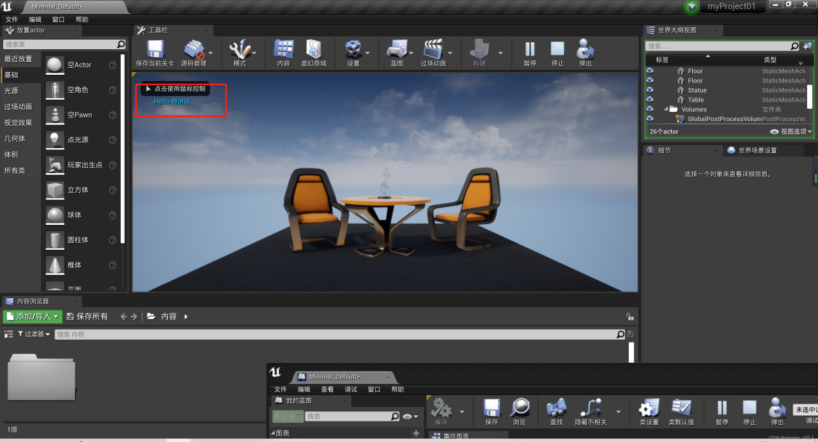
Task: Click 隐藏不相关 icon in blueprint window
Action: pyautogui.click(x=590, y=408)
